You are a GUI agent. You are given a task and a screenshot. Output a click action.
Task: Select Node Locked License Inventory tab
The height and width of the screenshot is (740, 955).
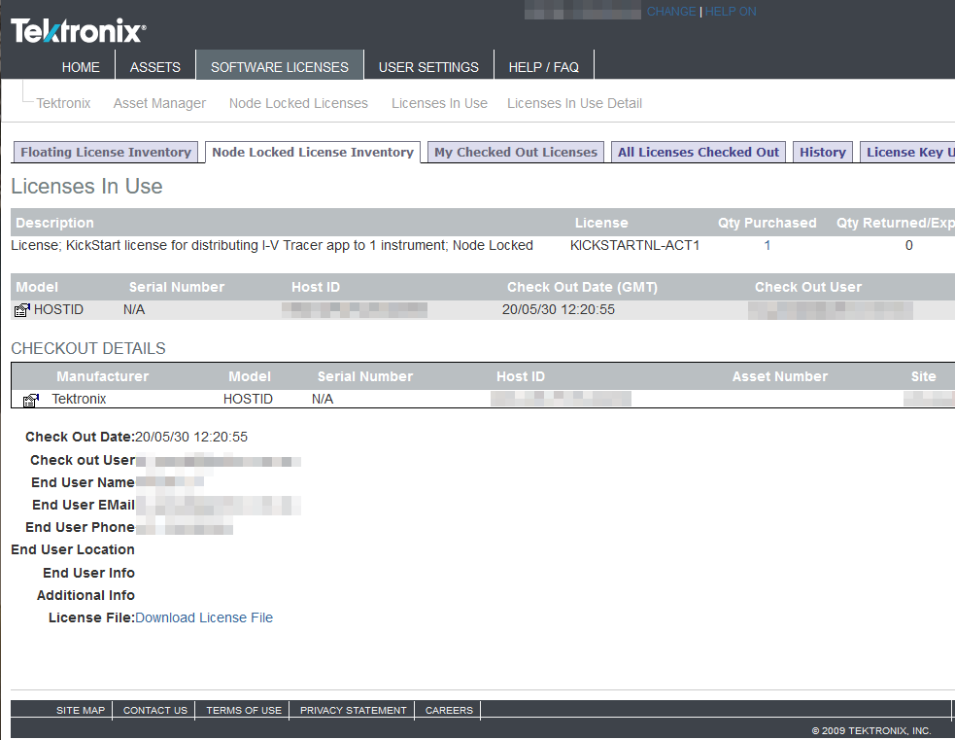(313, 153)
